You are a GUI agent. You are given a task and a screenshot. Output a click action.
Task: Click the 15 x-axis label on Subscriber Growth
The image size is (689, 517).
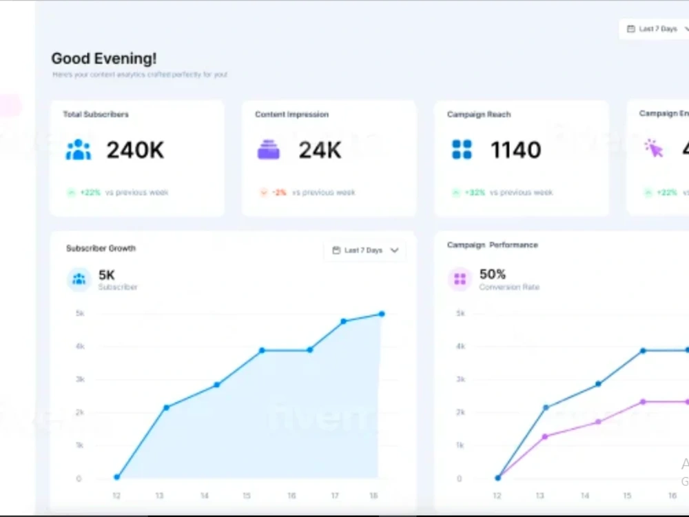247,496
